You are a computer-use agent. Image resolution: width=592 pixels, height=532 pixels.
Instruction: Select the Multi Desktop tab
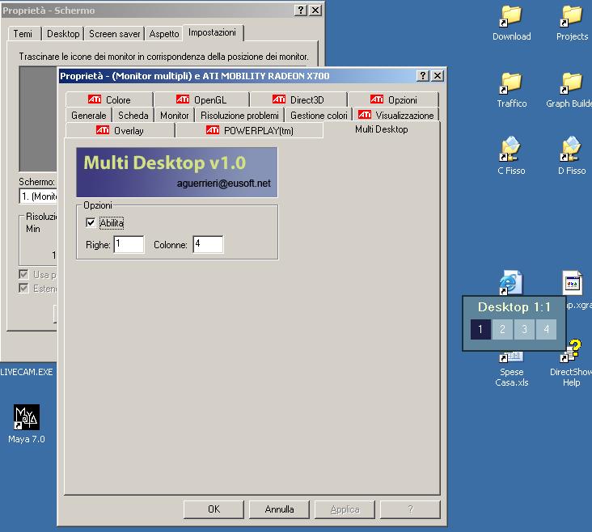coord(382,129)
